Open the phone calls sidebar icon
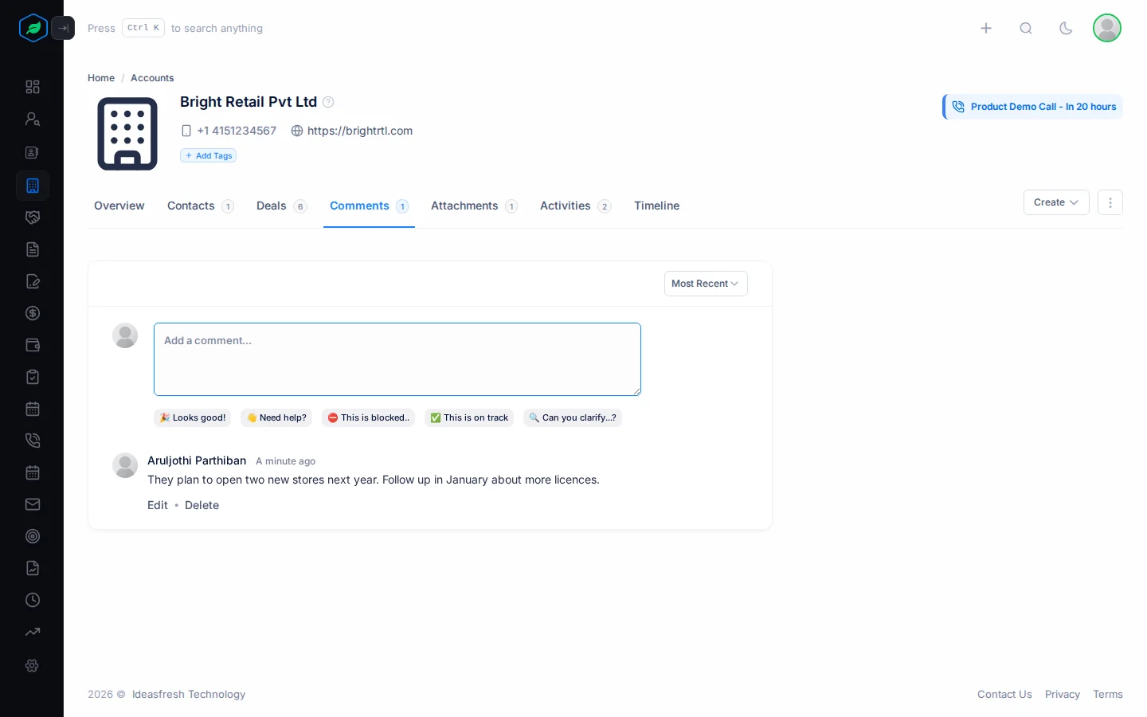 pos(33,441)
